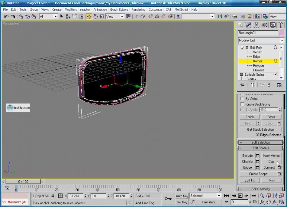Click Get Stack Selection button

tap(260, 130)
